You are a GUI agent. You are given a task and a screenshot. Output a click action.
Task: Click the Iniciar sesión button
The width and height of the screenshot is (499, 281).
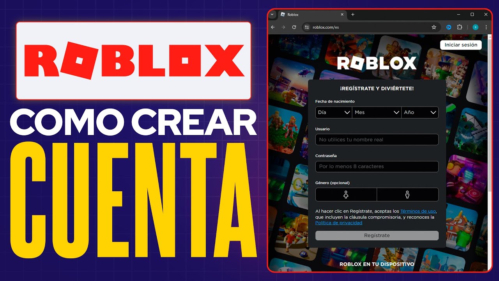461,45
